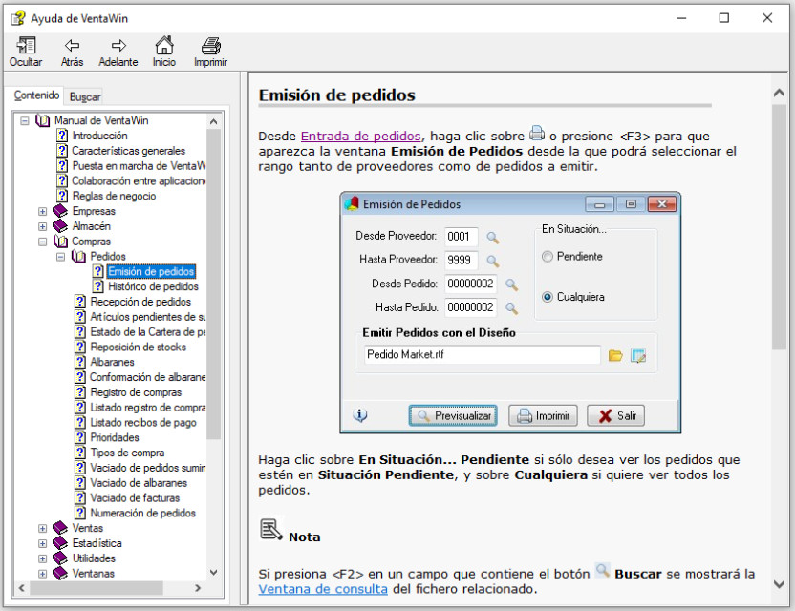Click the Salir button
The height and width of the screenshot is (611, 795).
pos(616,415)
